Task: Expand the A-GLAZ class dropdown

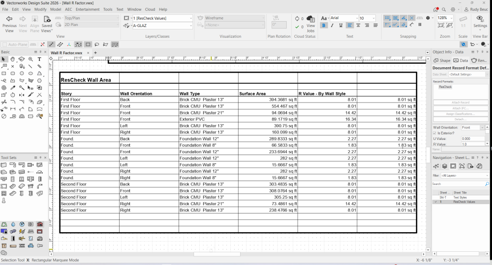Action: 161,25
